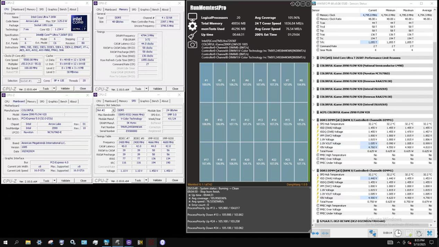Open the Tools dropdown arrow in the CPU-Z Memory window
The height and width of the screenshot is (247, 439).
point(146,89)
